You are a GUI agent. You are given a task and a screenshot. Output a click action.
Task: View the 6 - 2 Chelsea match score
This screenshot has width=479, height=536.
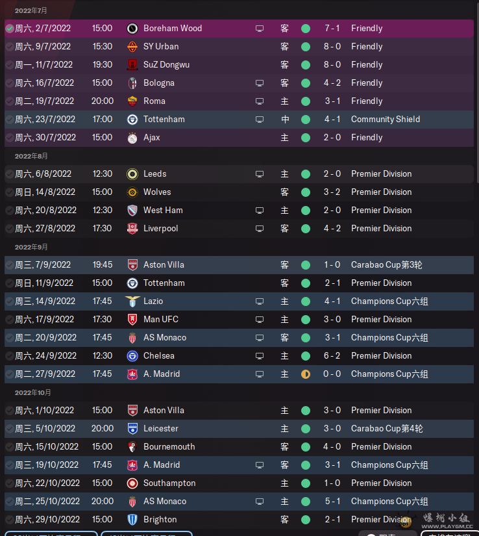(x=332, y=356)
